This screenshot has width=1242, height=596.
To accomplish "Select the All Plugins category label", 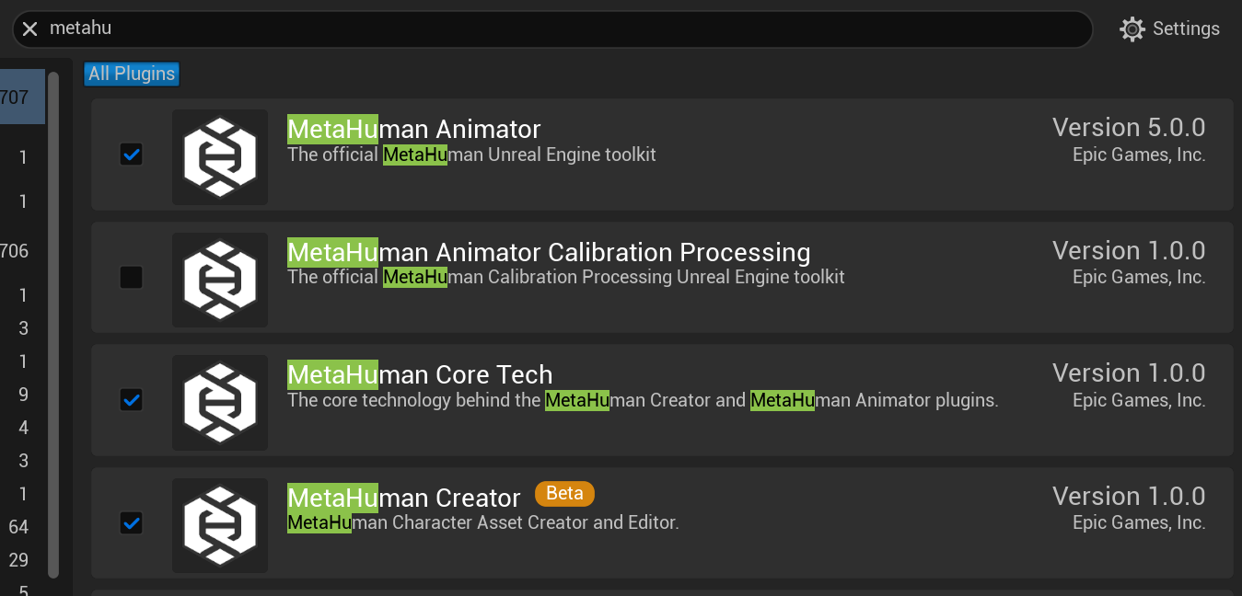I will [x=132, y=74].
